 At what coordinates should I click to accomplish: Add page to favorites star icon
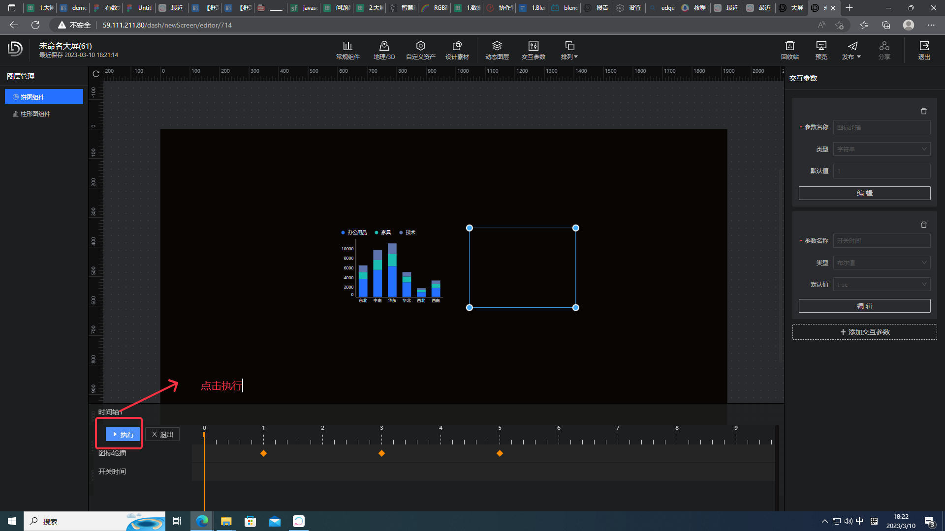coord(839,25)
